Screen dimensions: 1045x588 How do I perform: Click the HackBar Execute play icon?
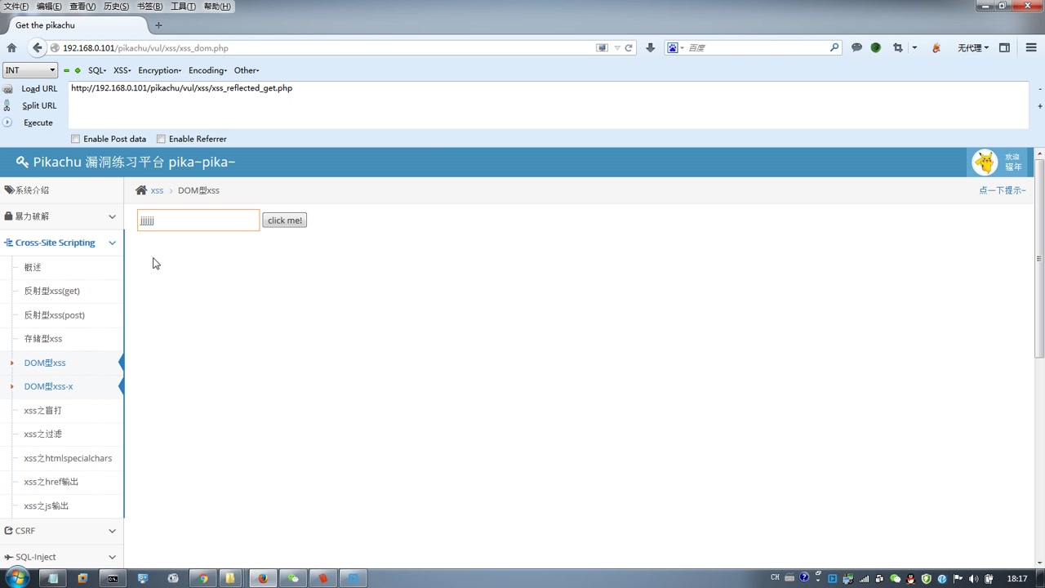7,122
